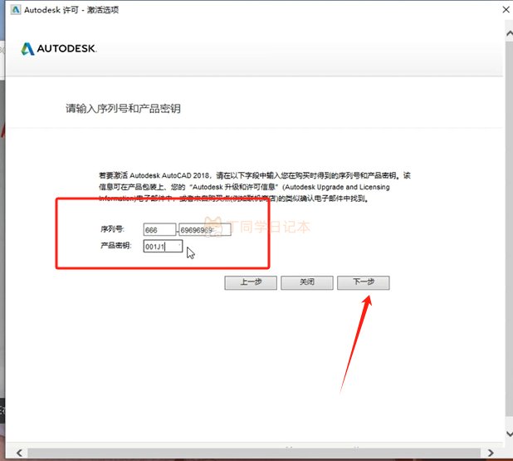Click the vertical scrollbar up arrow
The image size is (513, 461).
coord(509,33)
